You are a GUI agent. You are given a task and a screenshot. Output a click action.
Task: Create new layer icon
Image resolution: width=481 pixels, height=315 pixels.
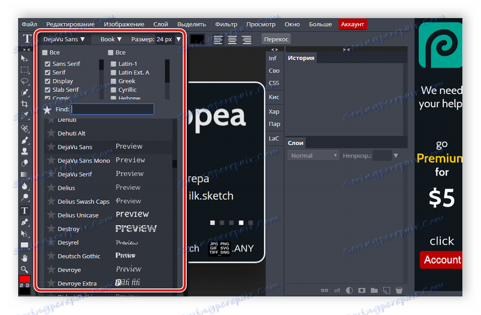point(386,290)
